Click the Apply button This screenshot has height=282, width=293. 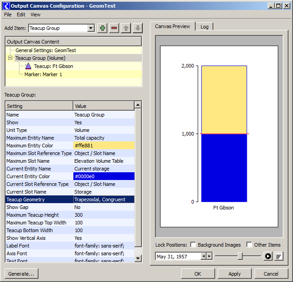[235, 274]
